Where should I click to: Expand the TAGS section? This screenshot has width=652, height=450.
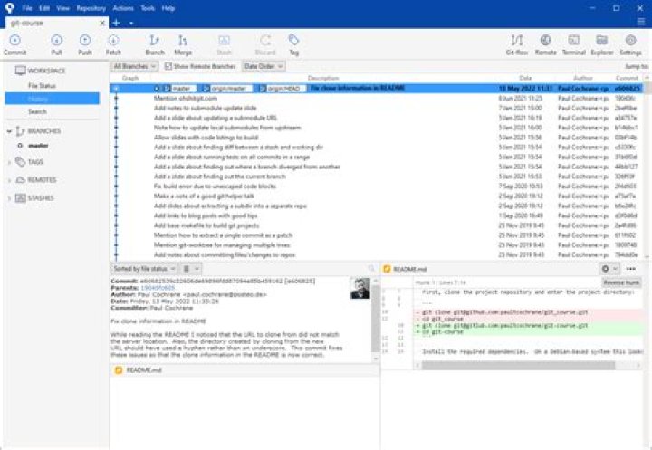click(x=9, y=162)
